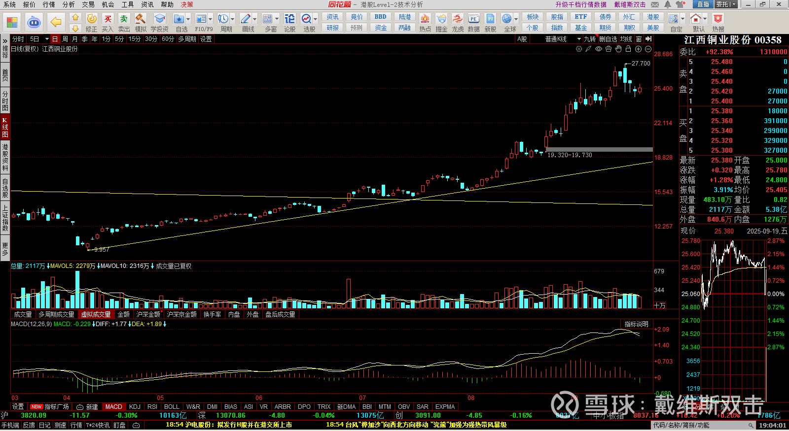
Task: Toggle the 直播 live button
Action: click(x=703, y=4)
